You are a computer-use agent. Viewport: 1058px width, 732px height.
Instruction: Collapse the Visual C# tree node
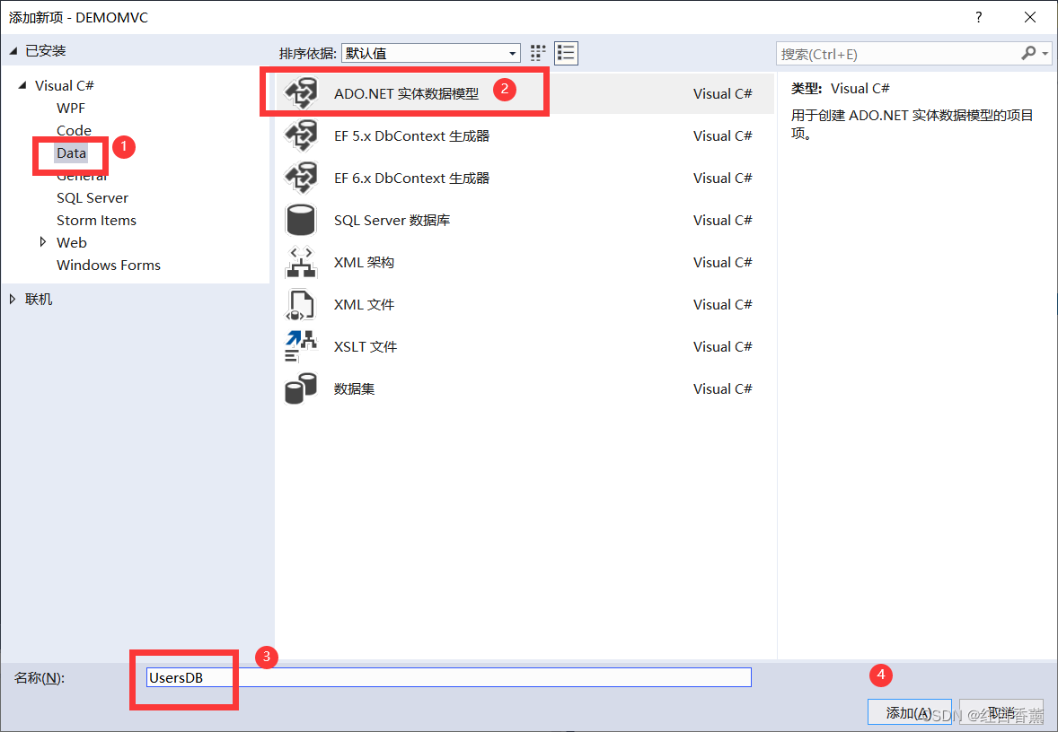click(22, 85)
